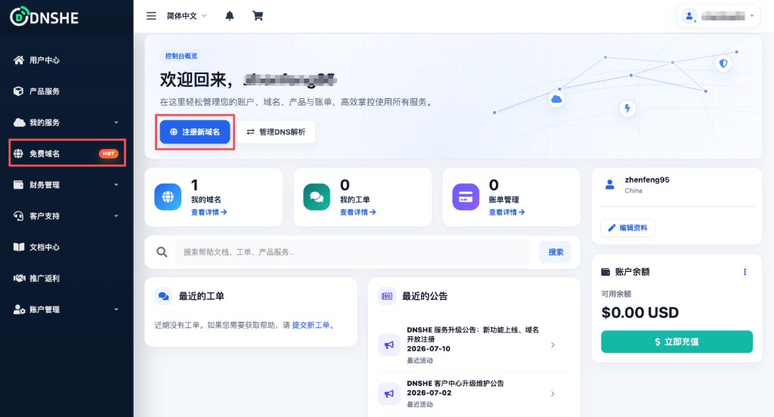Click the megaphone icon for 服务升级公告
Viewport: 774px width, 417px height.
coord(389,345)
